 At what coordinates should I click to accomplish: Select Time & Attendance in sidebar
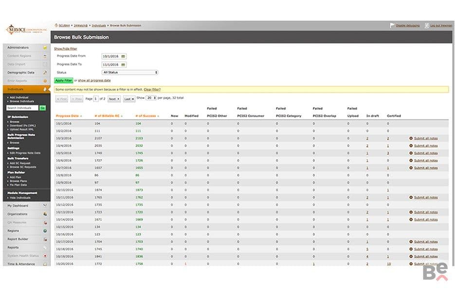[x=26, y=264]
